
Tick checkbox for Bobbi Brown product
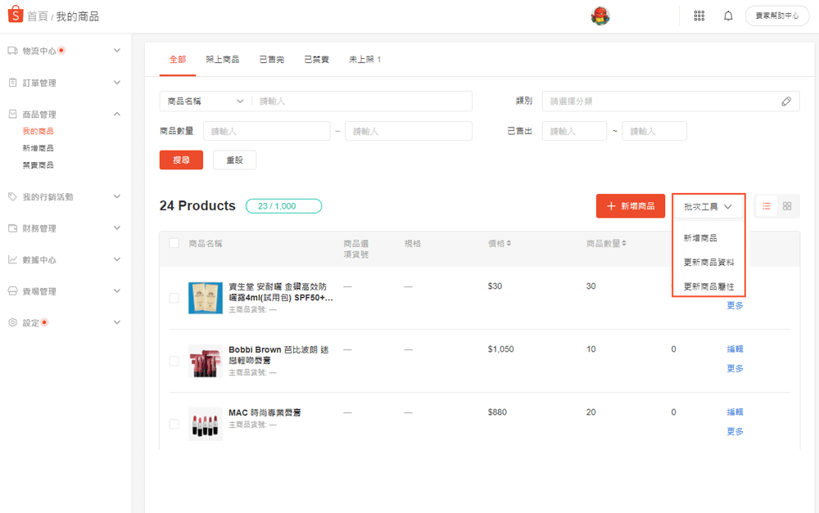pyautogui.click(x=174, y=361)
